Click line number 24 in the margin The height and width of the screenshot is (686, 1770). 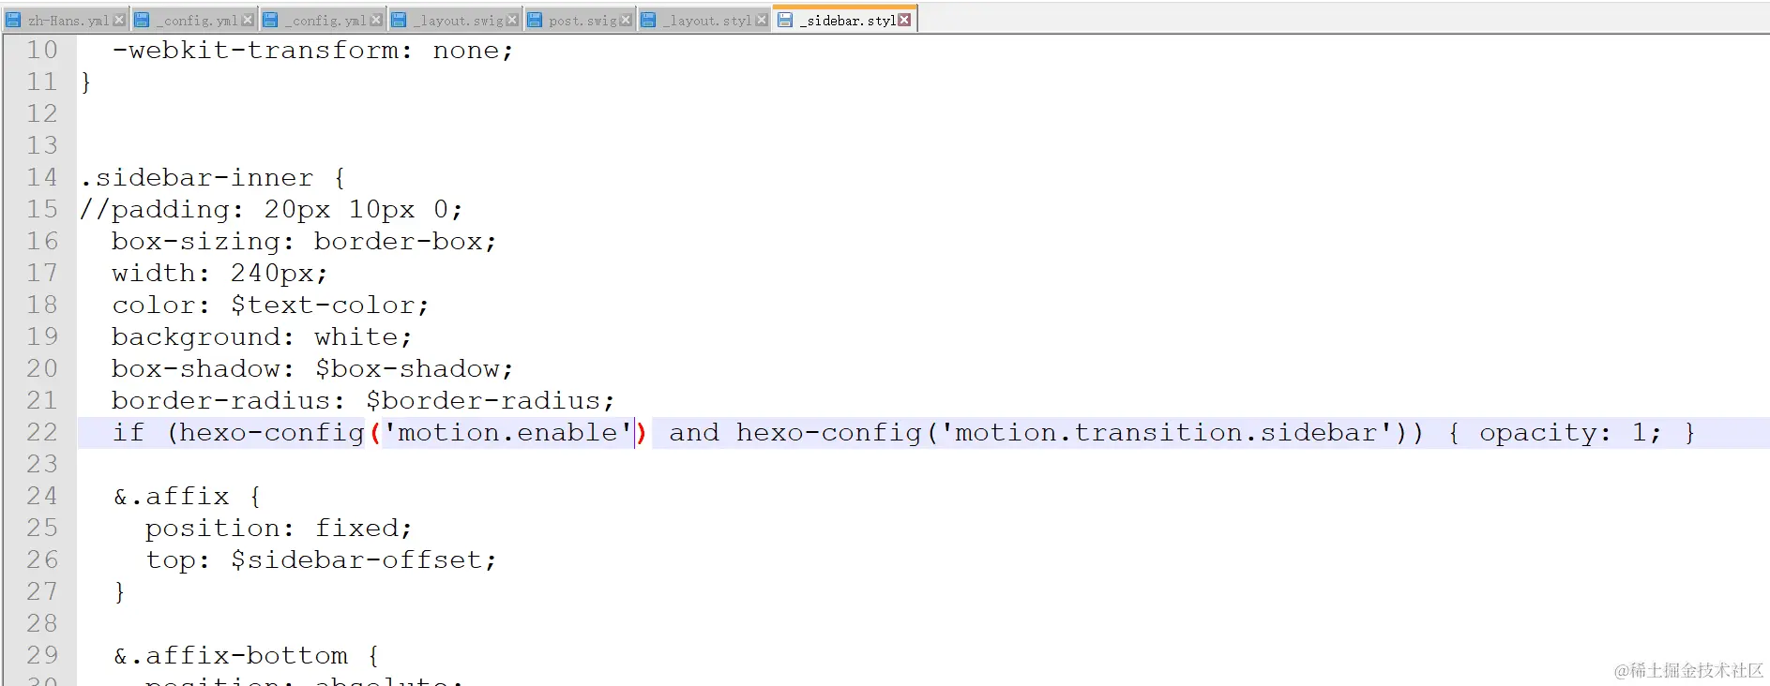pos(42,496)
